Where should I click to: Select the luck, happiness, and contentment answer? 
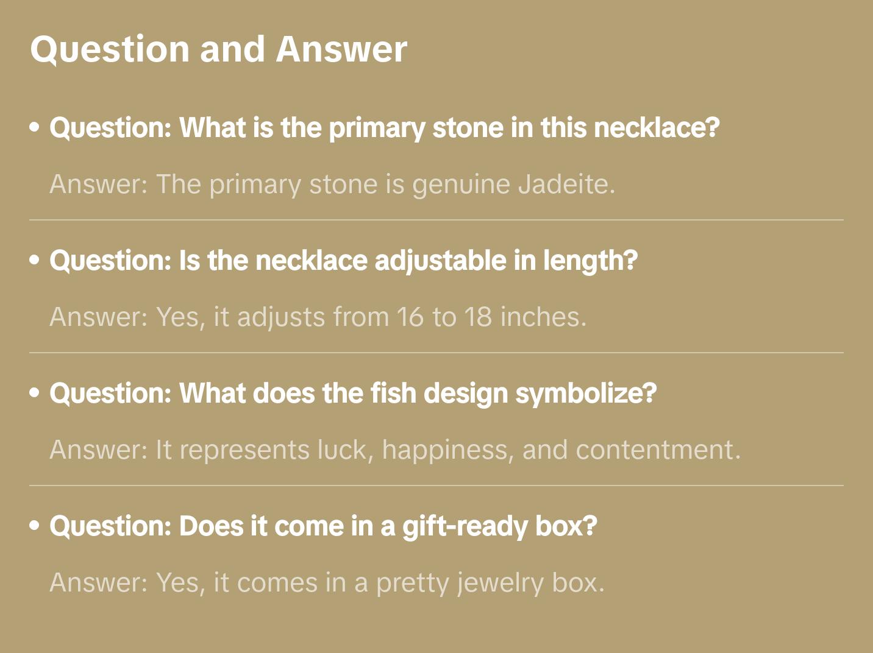pos(395,450)
